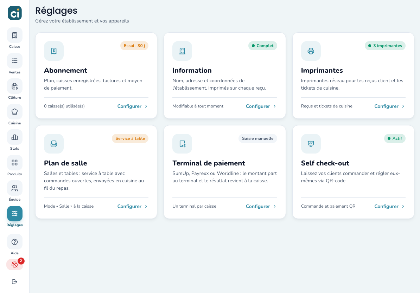The image size is (420, 293).
Task: Open the Aide question mark icon
Action: point(15,242)
